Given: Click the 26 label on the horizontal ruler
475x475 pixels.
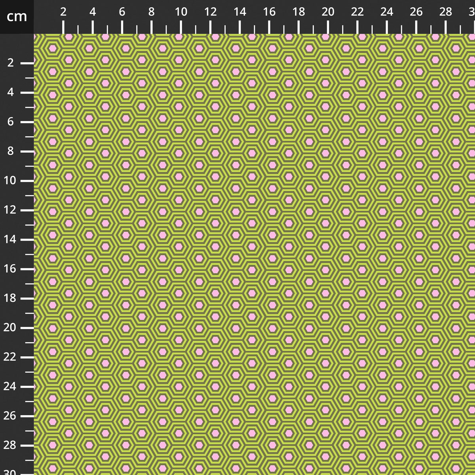Looking at the screenshot, I should tap(416, 12).
